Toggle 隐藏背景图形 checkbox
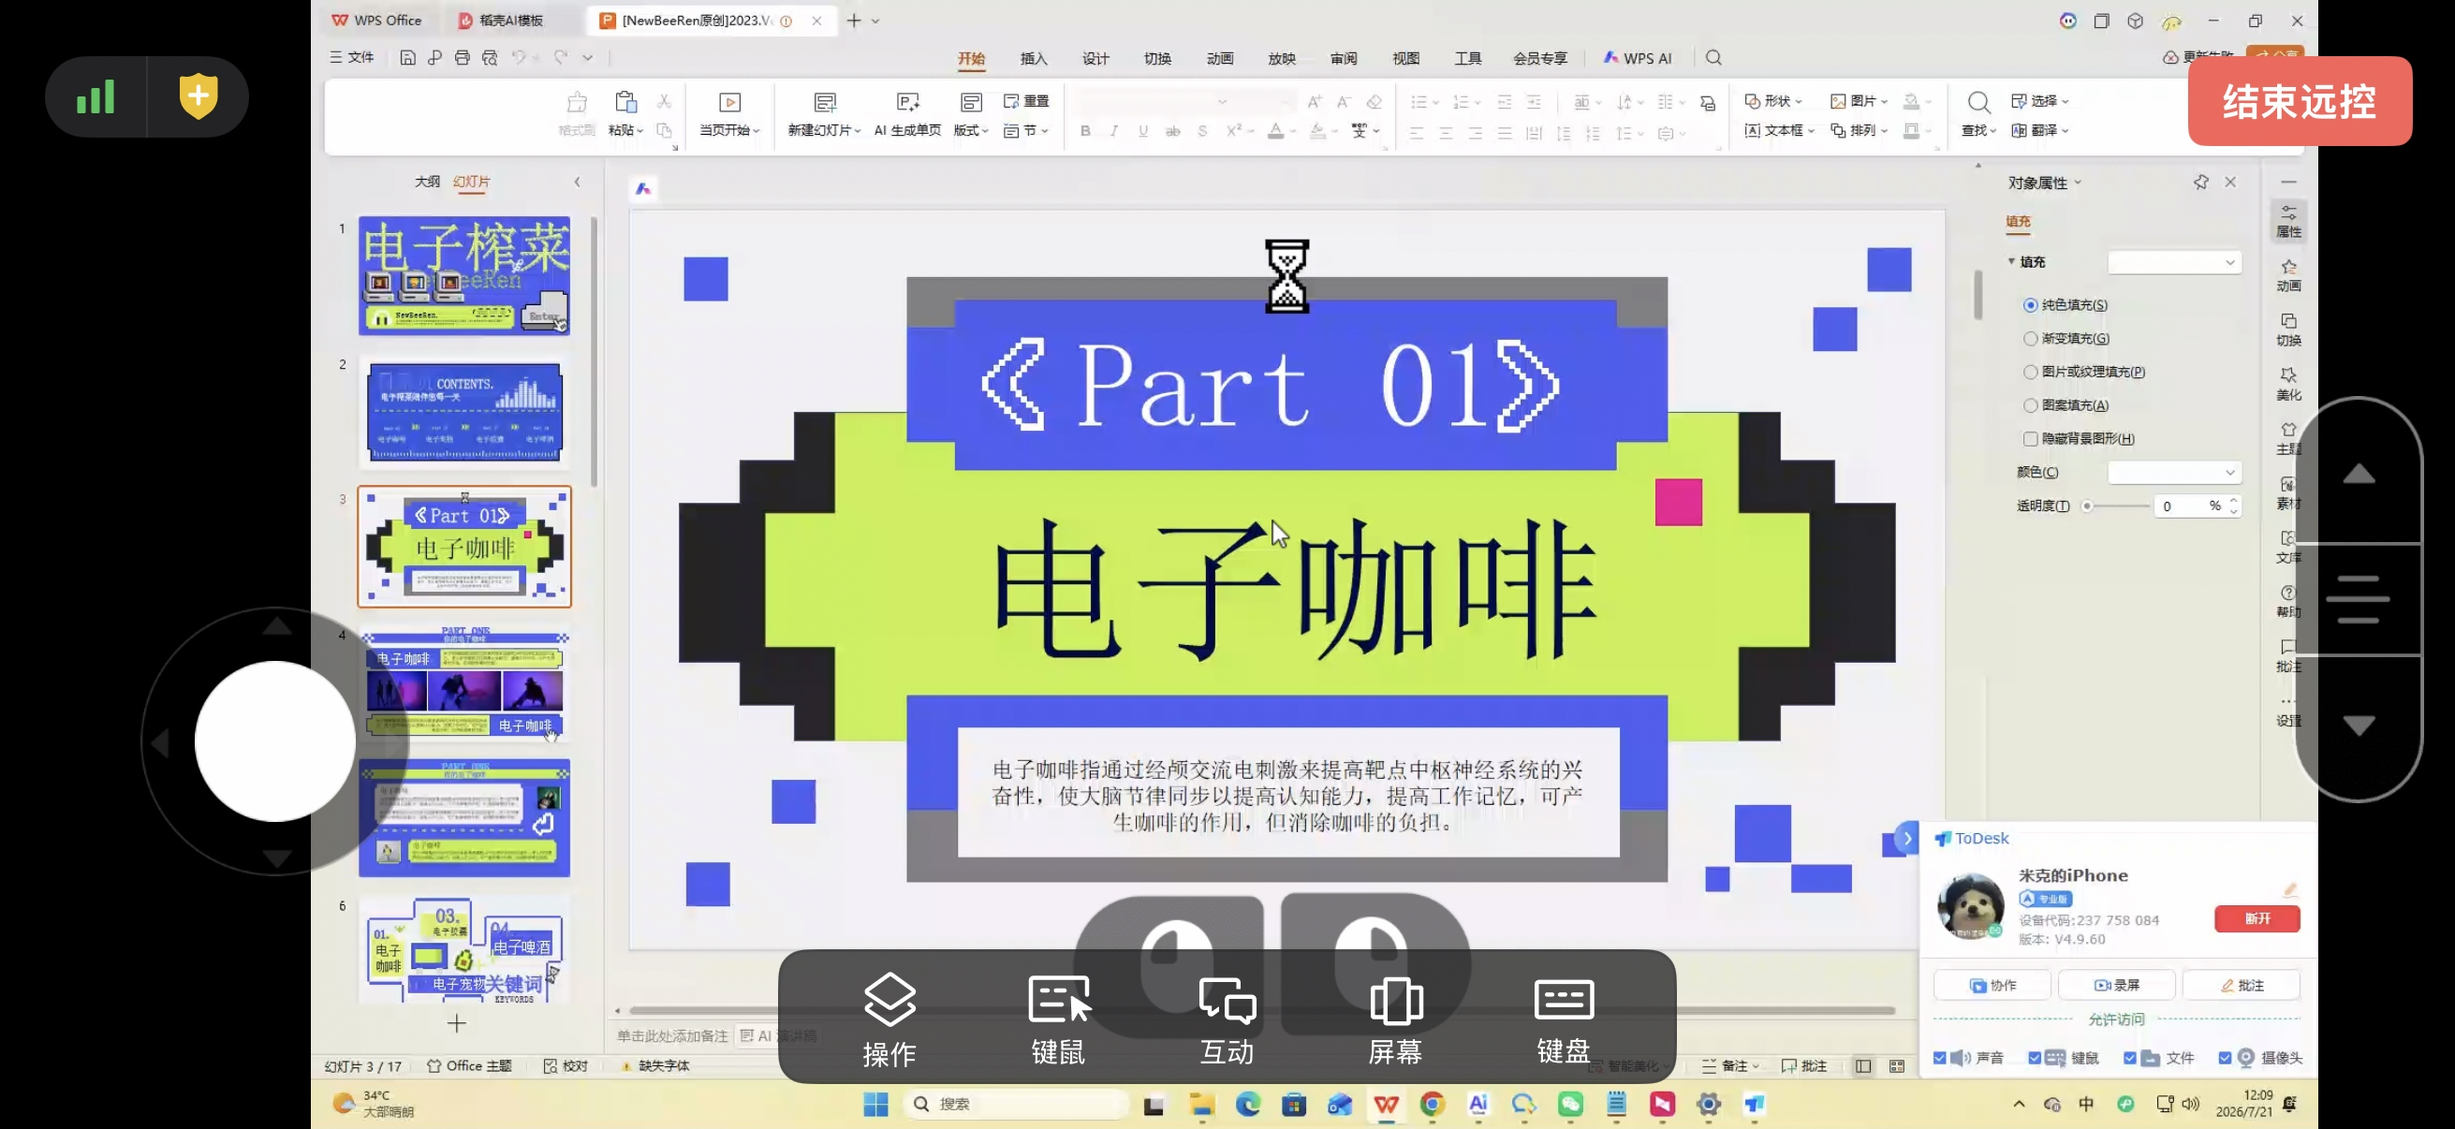Screen dimensions: 2455x1129 [x=2030, y=438]
